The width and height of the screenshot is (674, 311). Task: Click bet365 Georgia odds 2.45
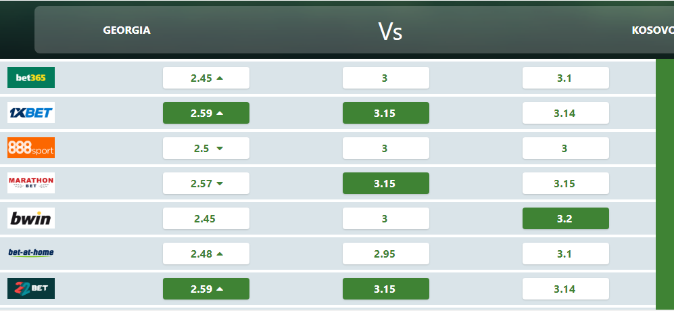206,78
